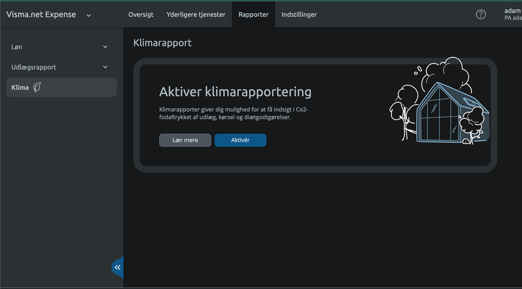The width and height of the screenshot is (522, 289).
Task: Select Klima in the sidebar
Action: (62, 87)
